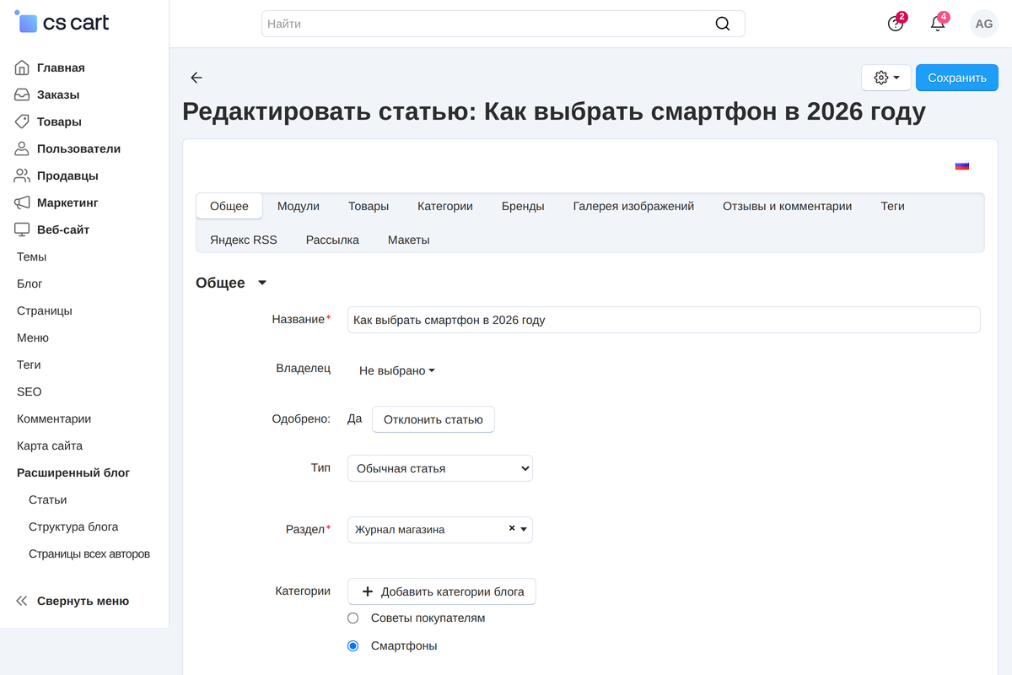Switch to the Рассылка tab

(x=332, y=240)
